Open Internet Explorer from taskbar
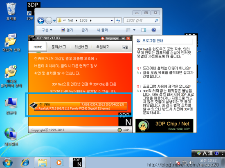The image size is (225, 168). point(25,163)
